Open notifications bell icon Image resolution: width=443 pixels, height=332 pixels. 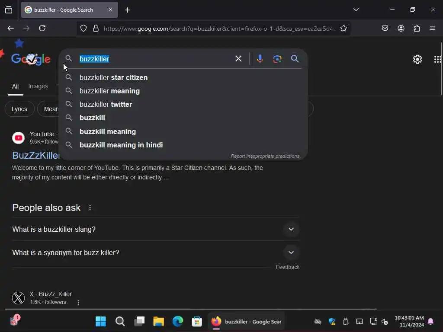(430, 321)
